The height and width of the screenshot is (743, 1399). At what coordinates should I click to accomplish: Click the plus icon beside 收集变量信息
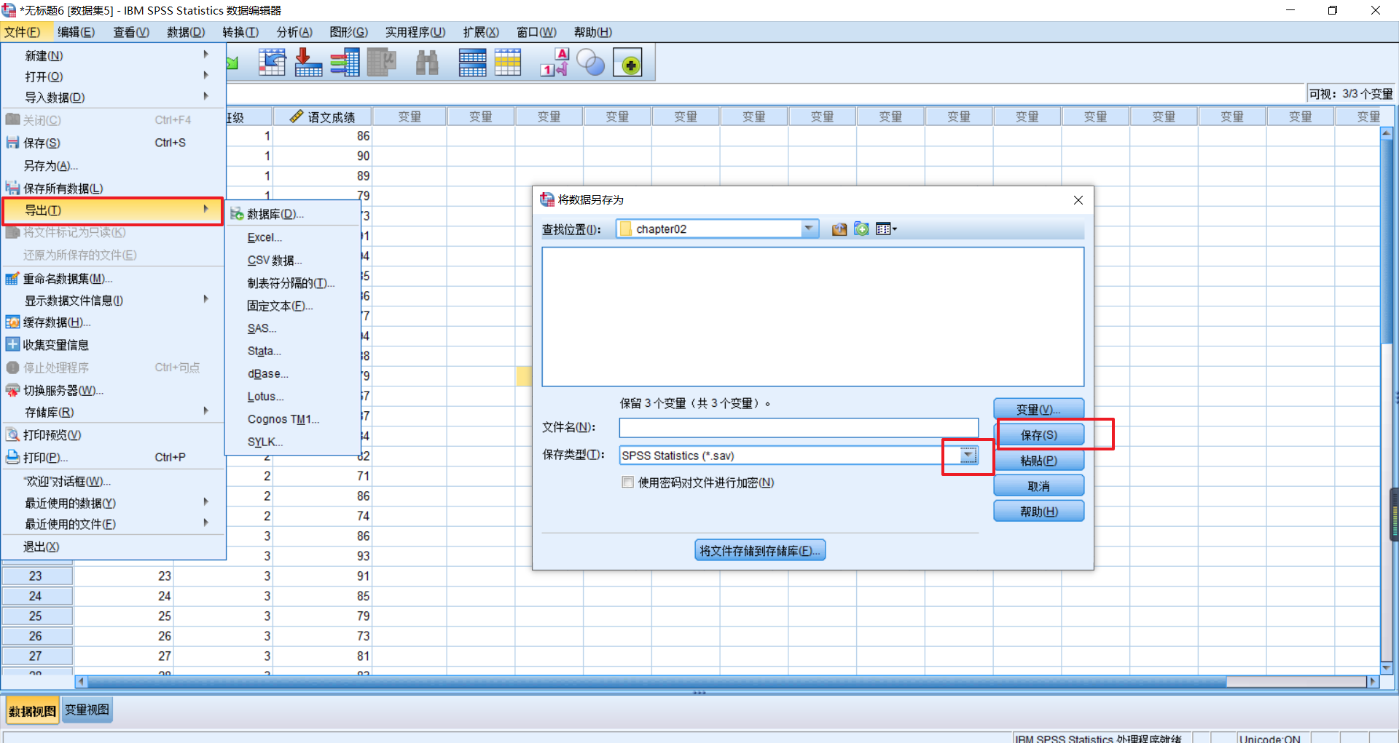12,344
